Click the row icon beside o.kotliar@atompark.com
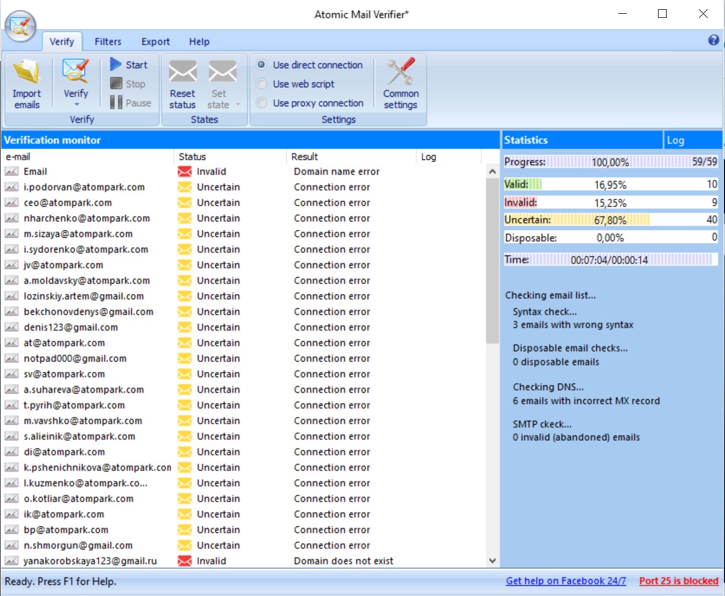This screenshot has height=596, width=725. coord(12,498)
